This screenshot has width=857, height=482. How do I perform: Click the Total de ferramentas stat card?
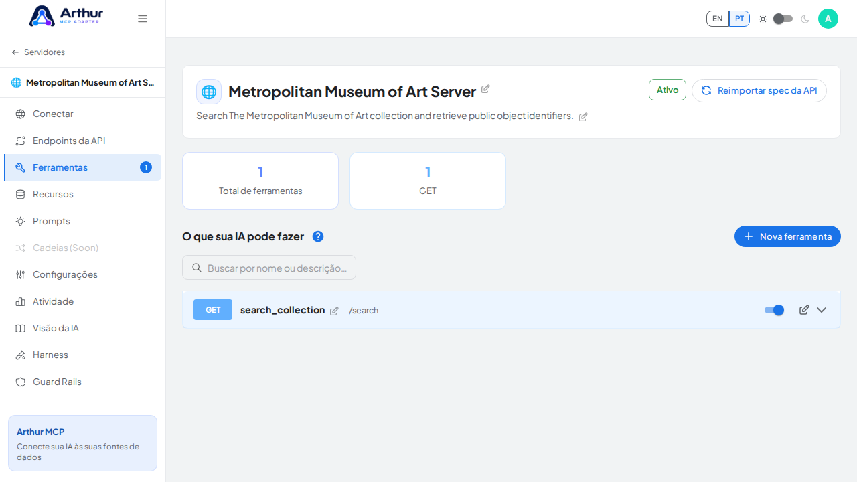[x=260, y=181]
